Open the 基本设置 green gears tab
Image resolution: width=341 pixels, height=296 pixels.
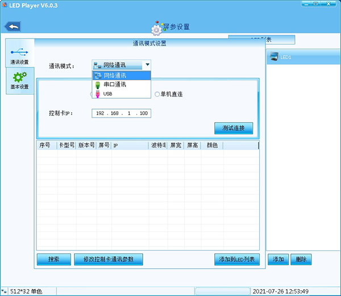click(x=19, y=80)
